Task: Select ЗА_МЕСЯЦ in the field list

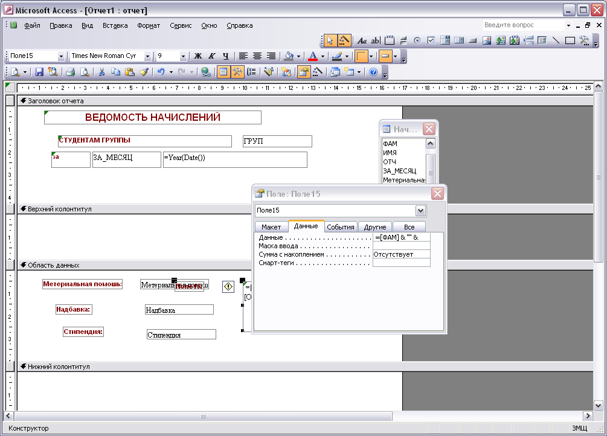Action: point(399,171)
